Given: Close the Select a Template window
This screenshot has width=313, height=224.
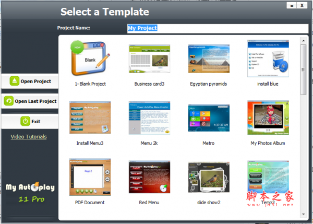Looking at the screenshot, I should (302, 5).
